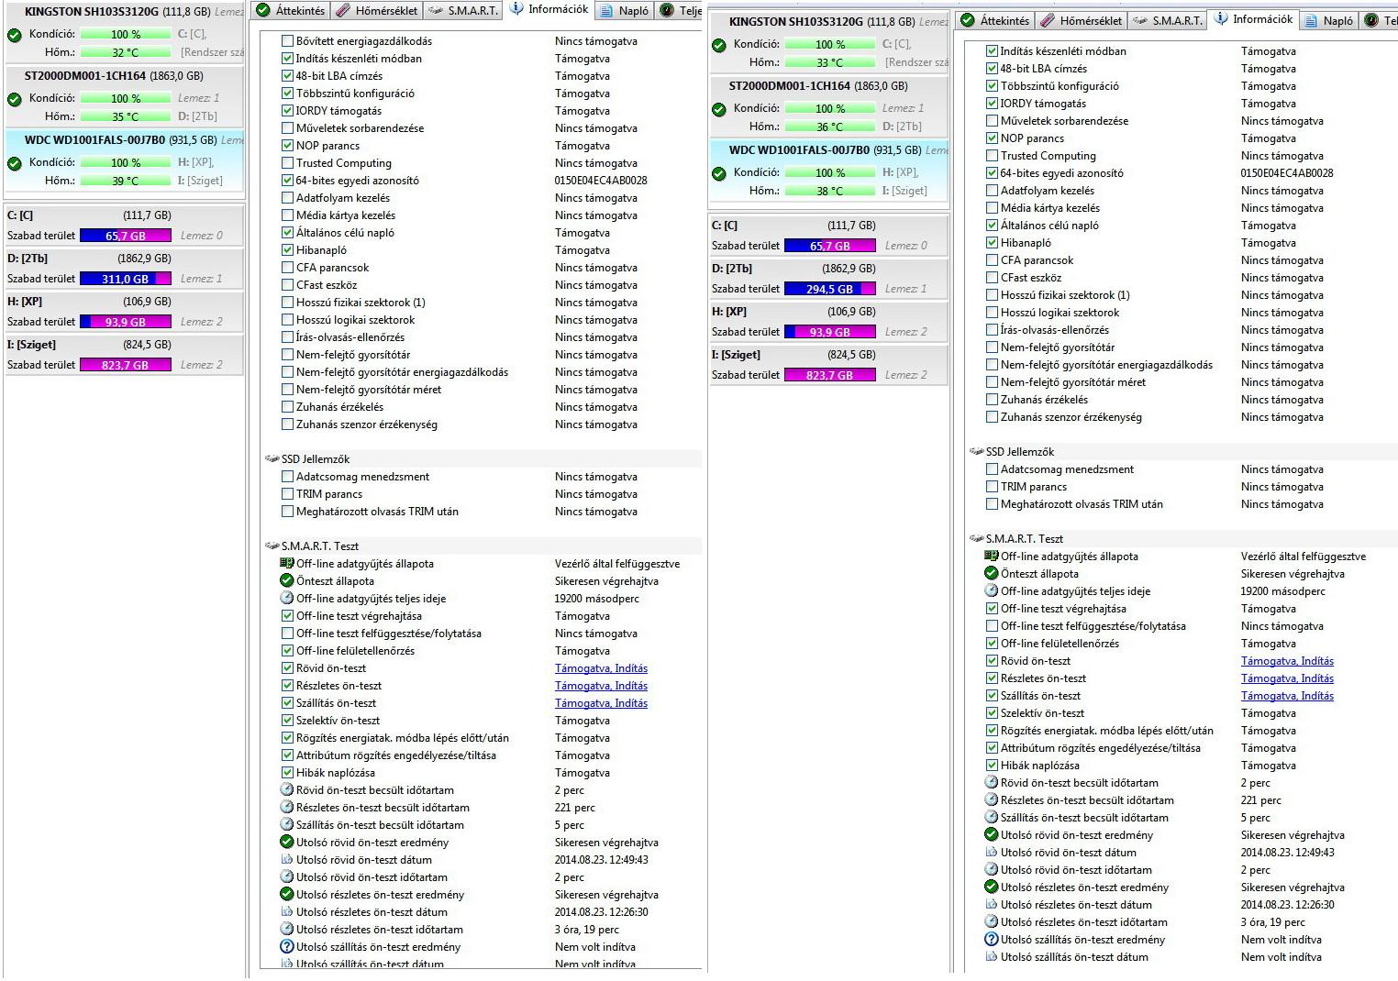Viewport: 1398px width, 981px height.
Task: Click the Részletes ön-teszt becsült időtartam clock icon, left window
Action: (x=287, y=807)
